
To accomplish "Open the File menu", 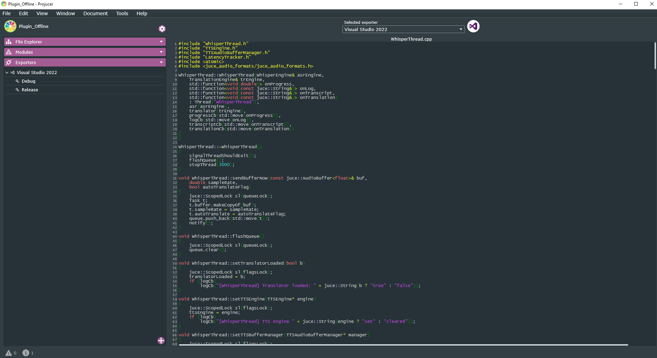I will (x=7, y=13).
